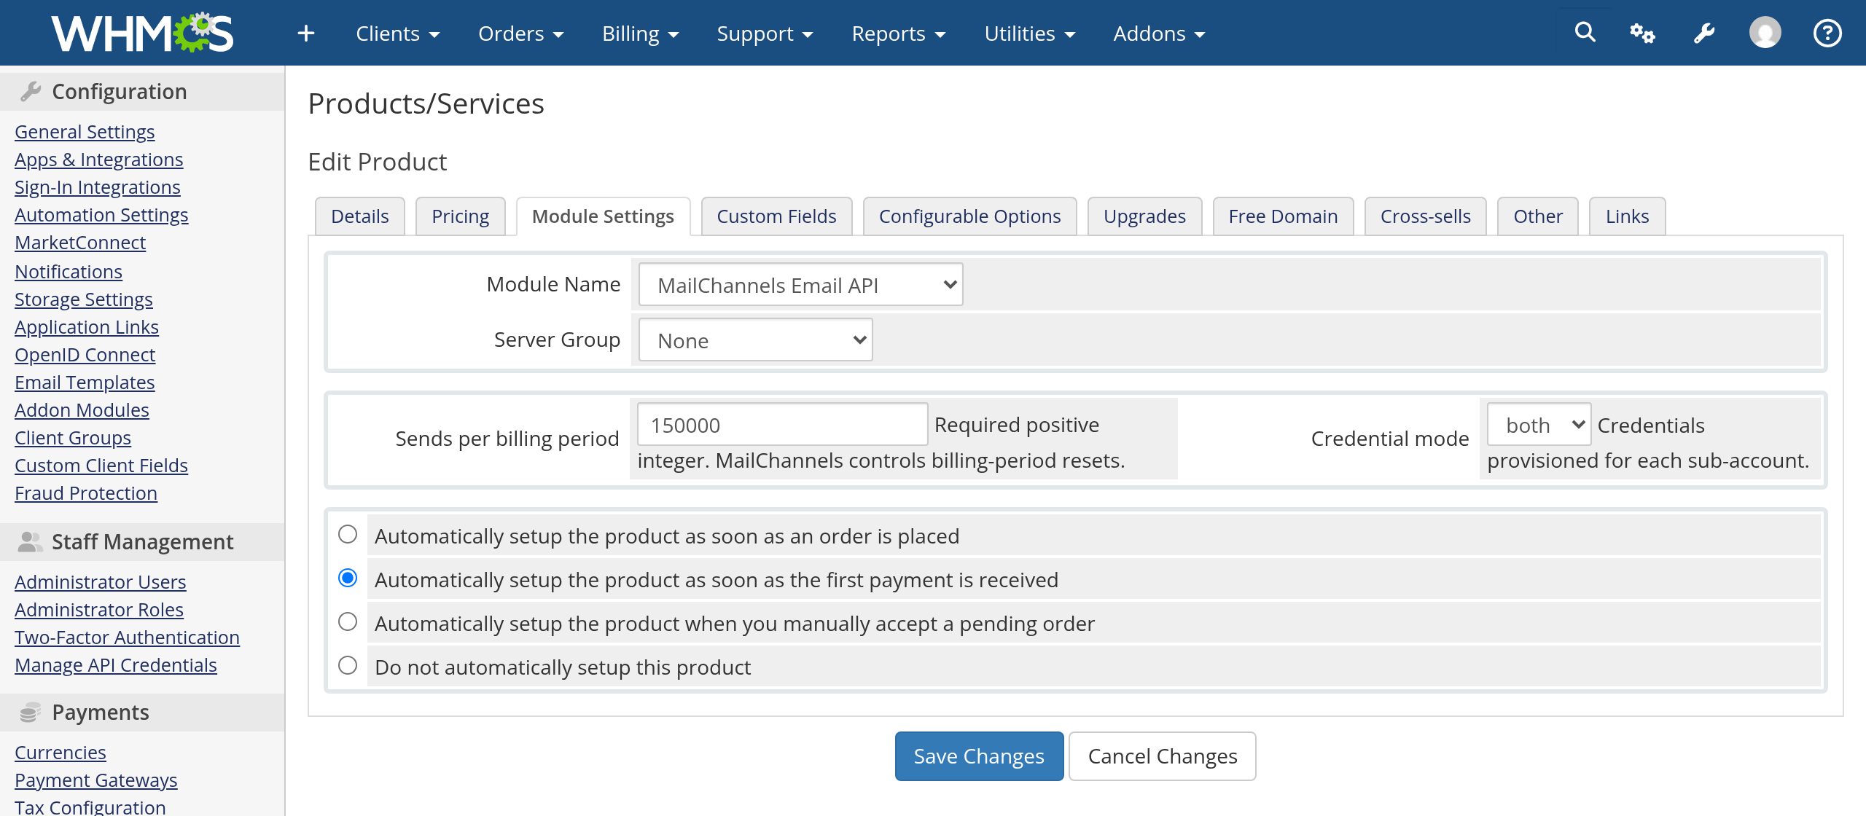Open Custom Client Fields link

tap(101, 466)
